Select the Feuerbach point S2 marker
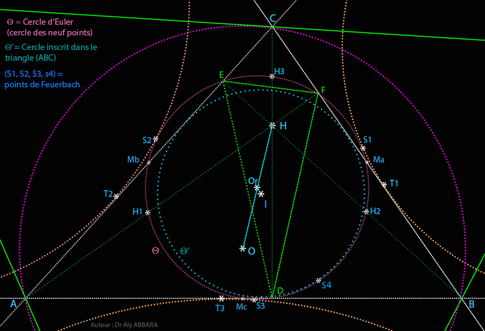 156,139
